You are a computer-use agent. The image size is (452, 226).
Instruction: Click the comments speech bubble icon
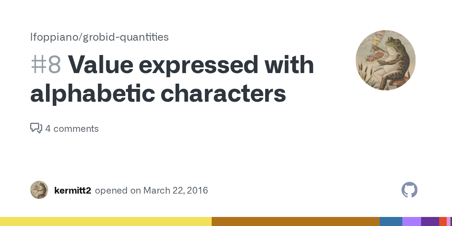[x=36, y=128]
